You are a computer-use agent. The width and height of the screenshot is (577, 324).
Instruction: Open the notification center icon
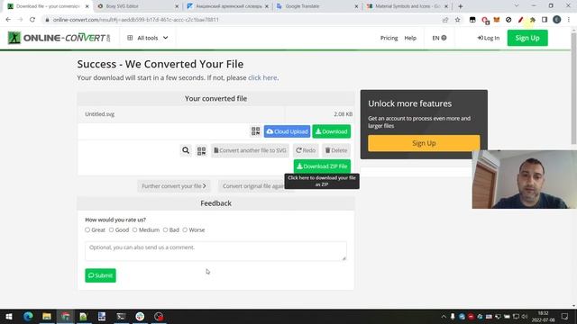click(565, 316)
